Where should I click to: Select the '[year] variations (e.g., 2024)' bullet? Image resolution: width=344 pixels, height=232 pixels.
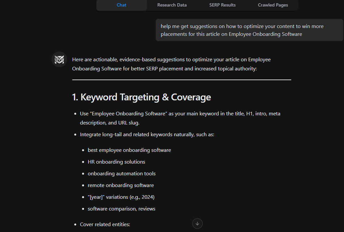coord(121,197)
